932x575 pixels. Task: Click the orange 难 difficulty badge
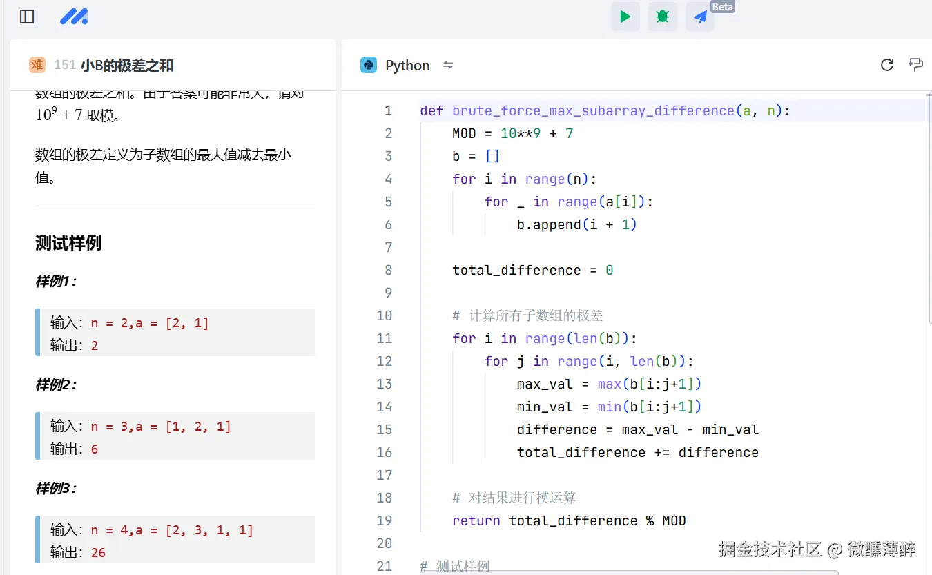[x=37, y=65]
